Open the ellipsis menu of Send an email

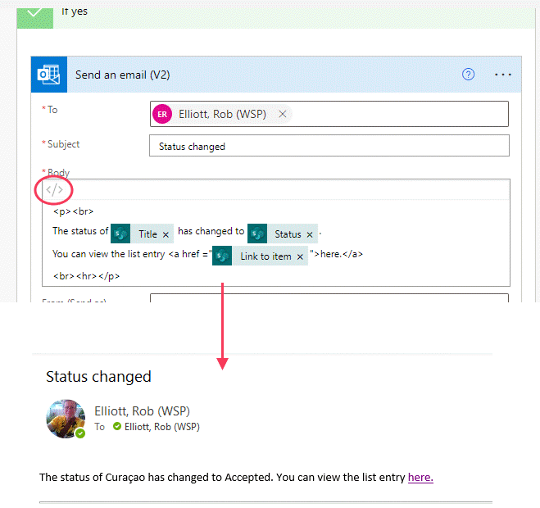point(503,75)
